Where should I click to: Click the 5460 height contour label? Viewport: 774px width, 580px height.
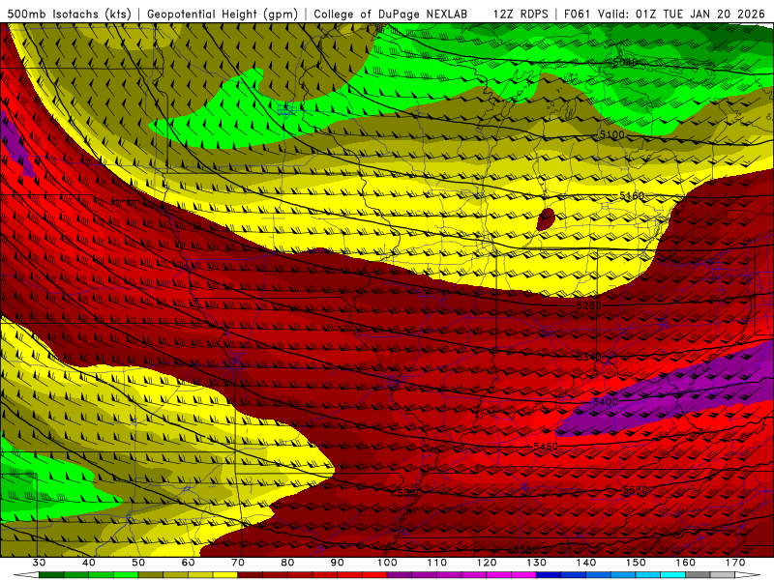546,447
